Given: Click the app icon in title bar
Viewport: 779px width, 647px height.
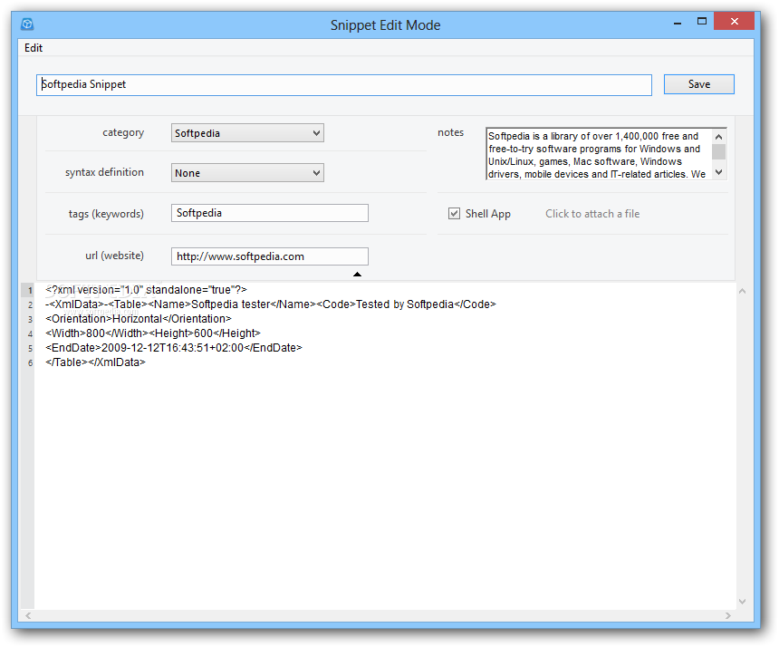Looking at the screenshot, I should [27, 24].
